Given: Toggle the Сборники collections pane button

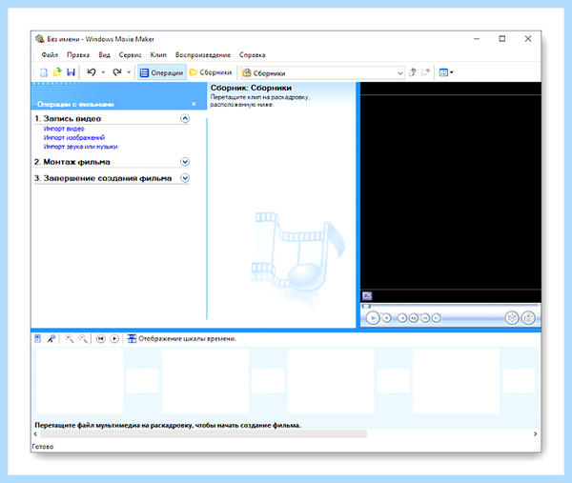Looking at the screenshot, I should (211, 72).
